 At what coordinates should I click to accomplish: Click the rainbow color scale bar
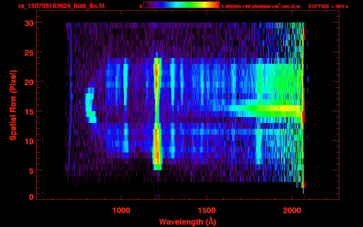point(181,5)
